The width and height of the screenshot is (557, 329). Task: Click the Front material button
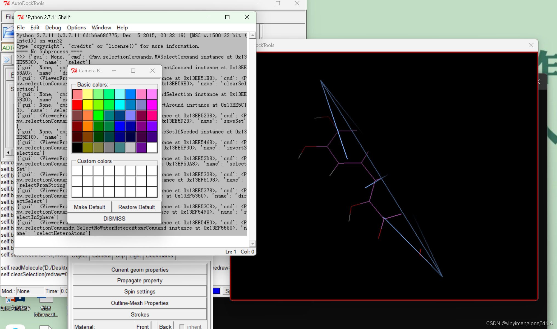point(143,327)
